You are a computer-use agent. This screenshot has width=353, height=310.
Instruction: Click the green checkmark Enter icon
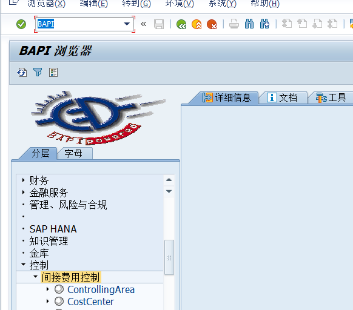21,24
